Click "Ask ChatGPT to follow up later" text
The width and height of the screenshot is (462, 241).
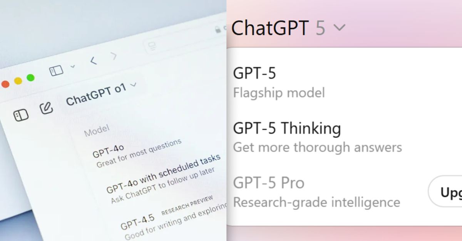click(162, 185)
